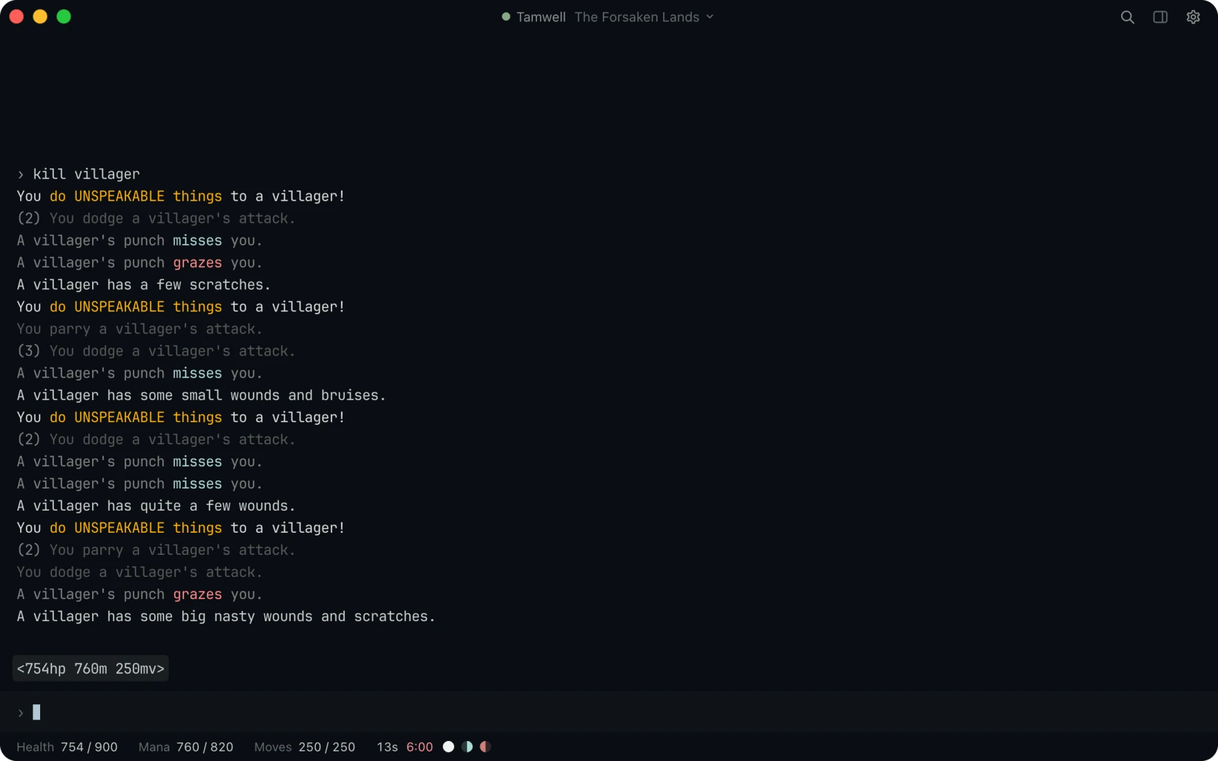The width and height of the screenshot is (1218, 761).
Task: Click 'A villager has a few scratches.'
Action: (x=143, y=285)
